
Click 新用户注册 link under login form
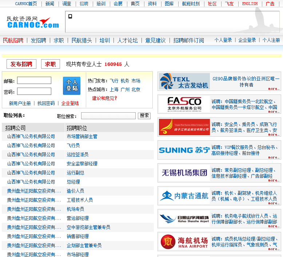(20, 103)
